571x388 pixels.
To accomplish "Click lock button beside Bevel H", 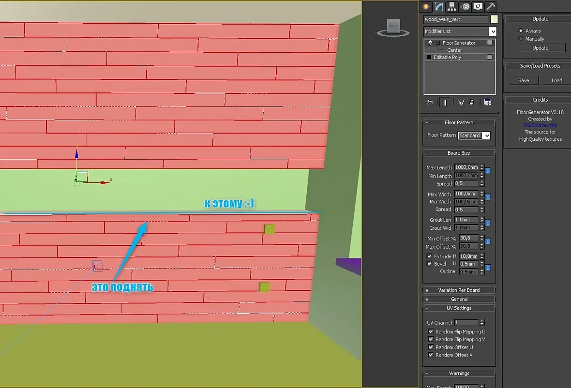I will pyautogui.click(x=488, y=268).
